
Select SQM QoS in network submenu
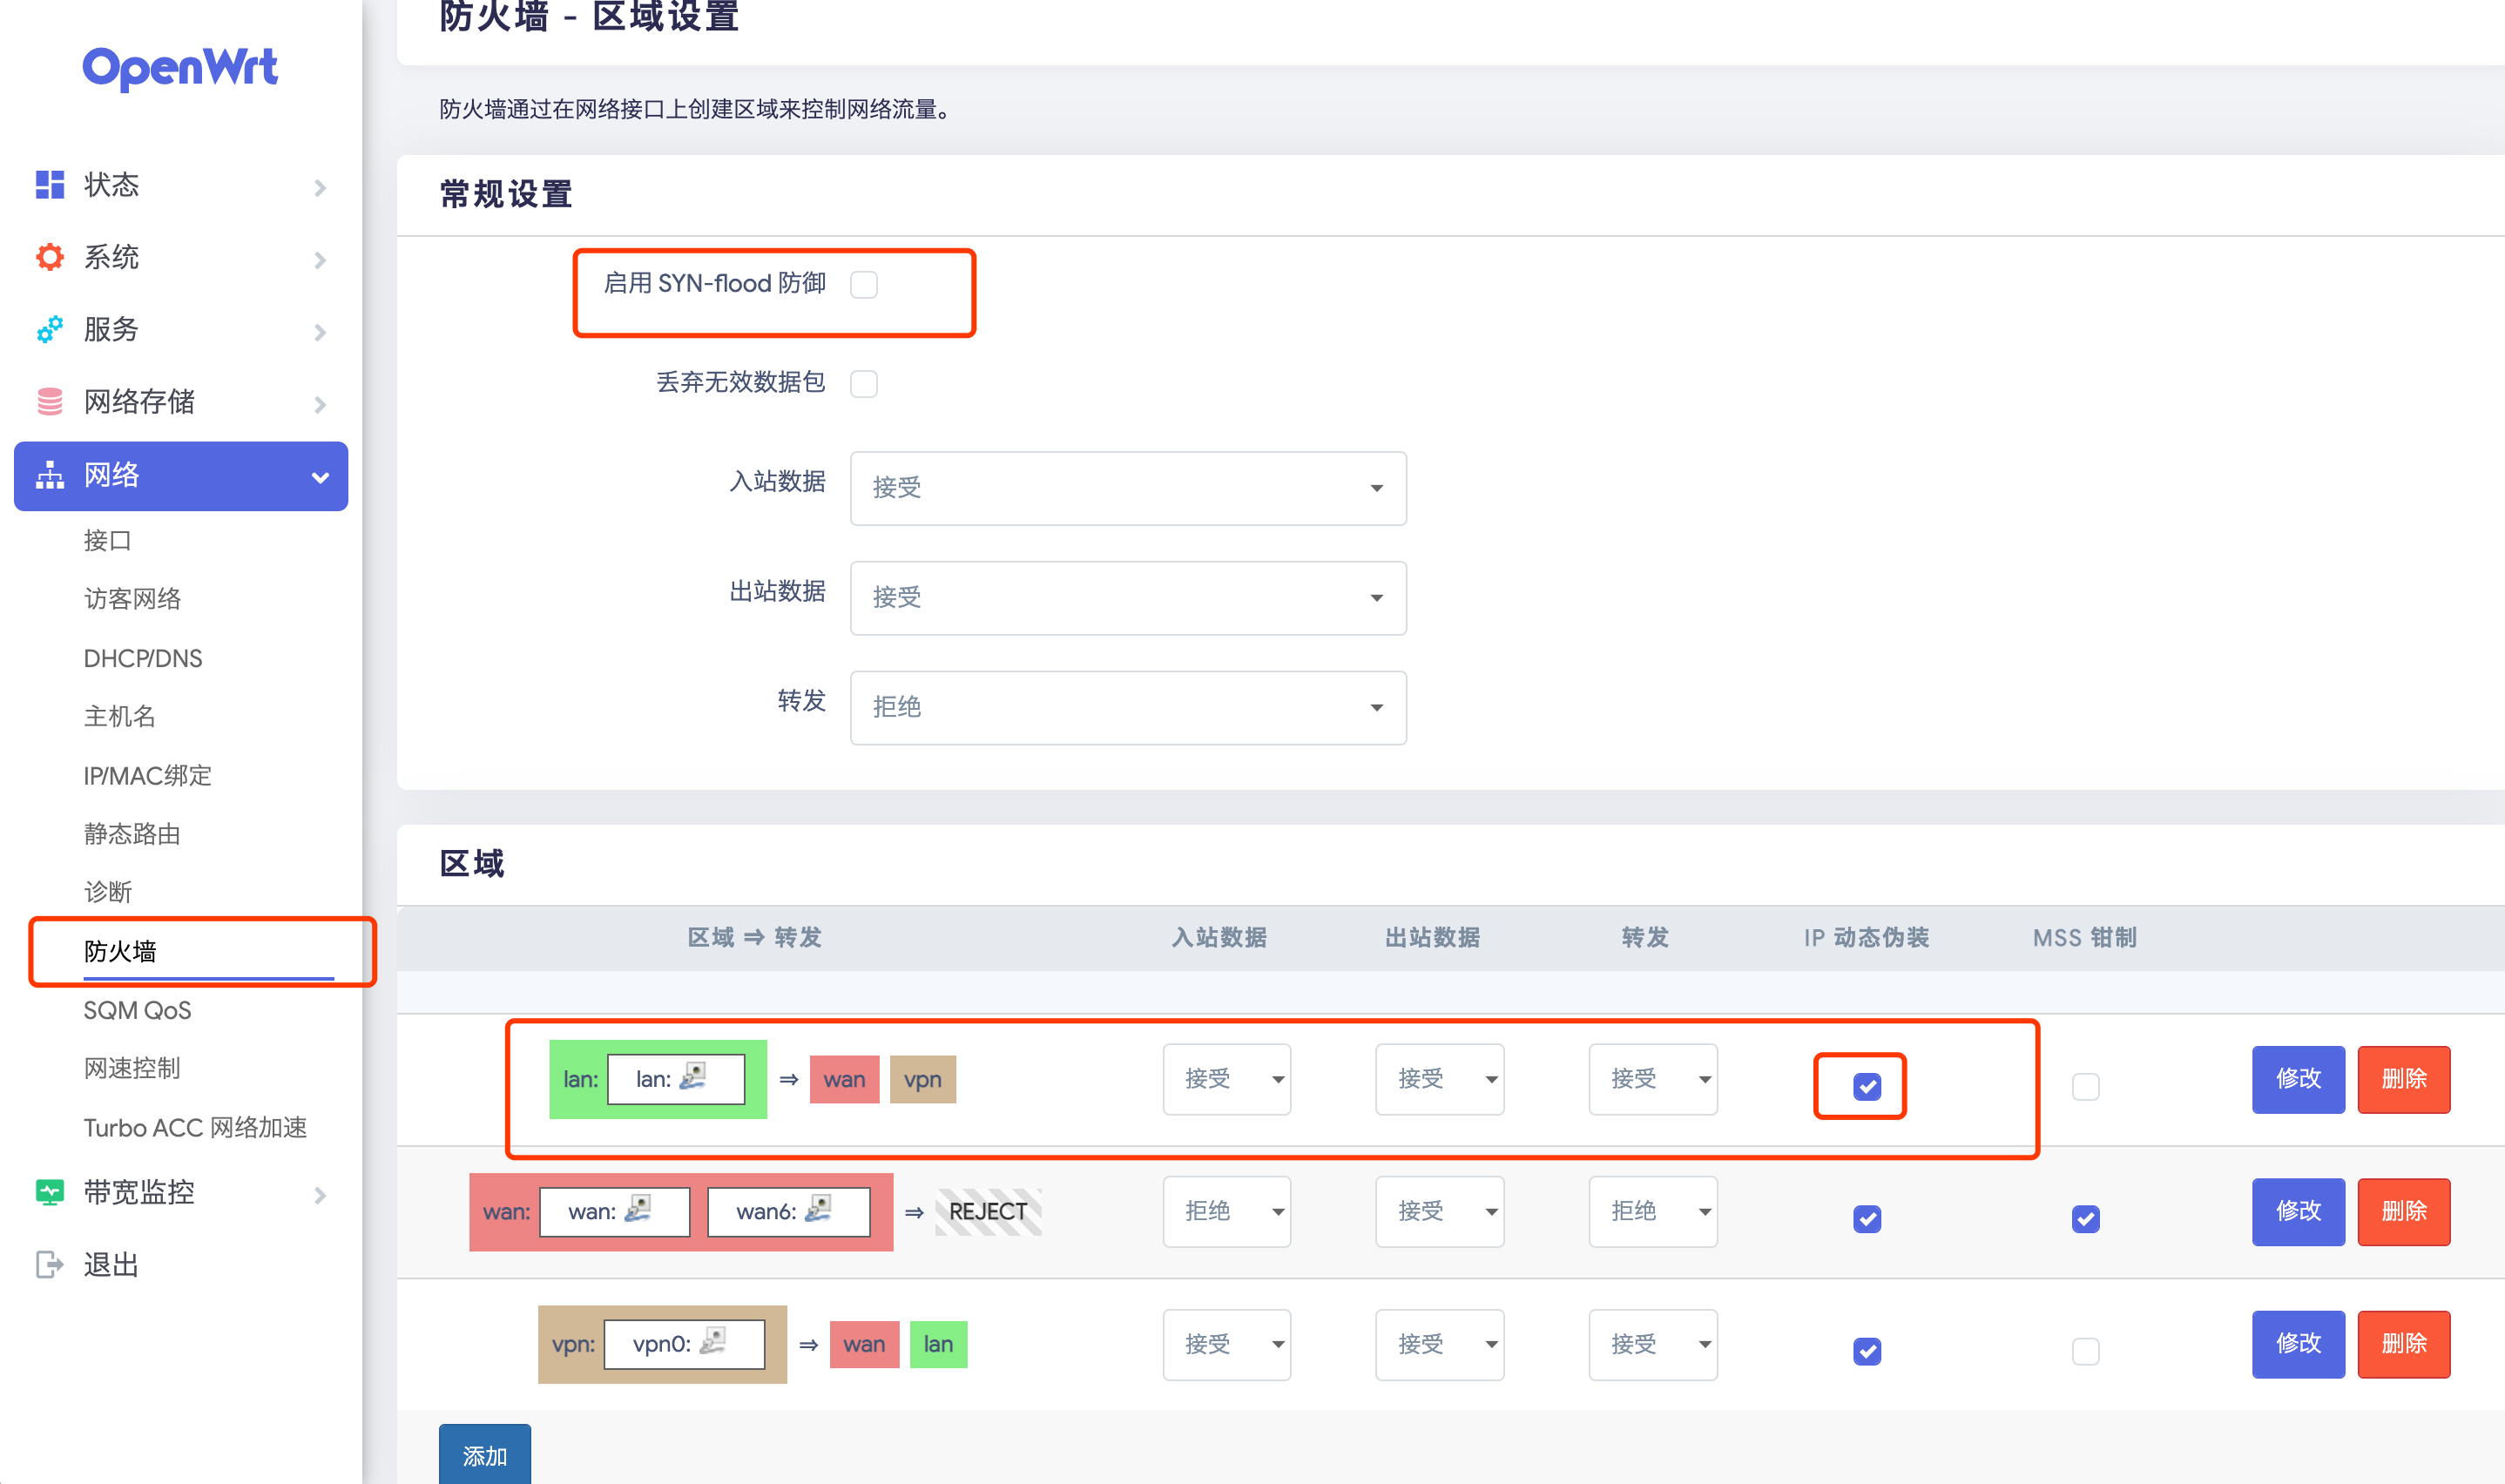[x=137, y=1010]
